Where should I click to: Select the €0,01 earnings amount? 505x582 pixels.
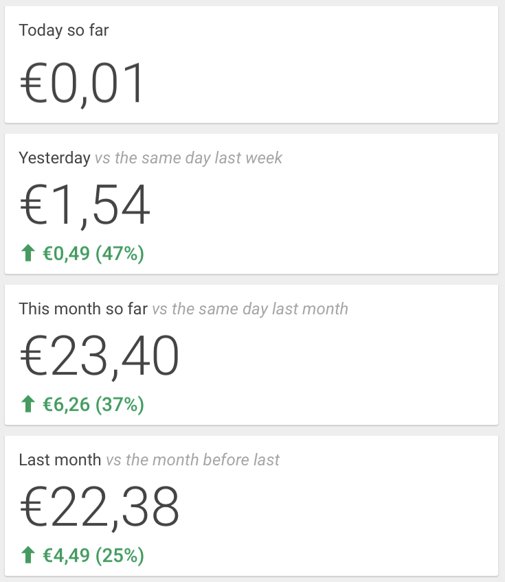coord(81,84)
